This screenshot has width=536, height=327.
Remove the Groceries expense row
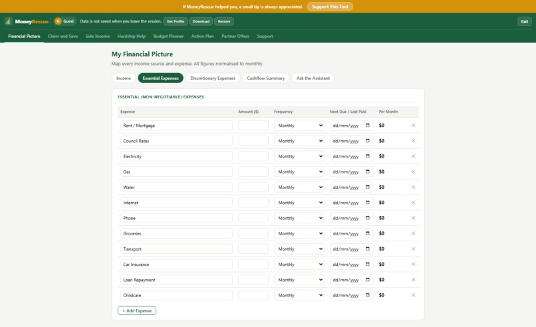pyautogui.click(x=413, y=233)
